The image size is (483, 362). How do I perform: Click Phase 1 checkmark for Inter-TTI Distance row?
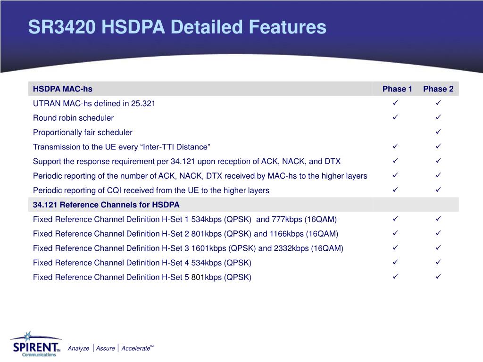pyautogui.click(x=395, y=146)
